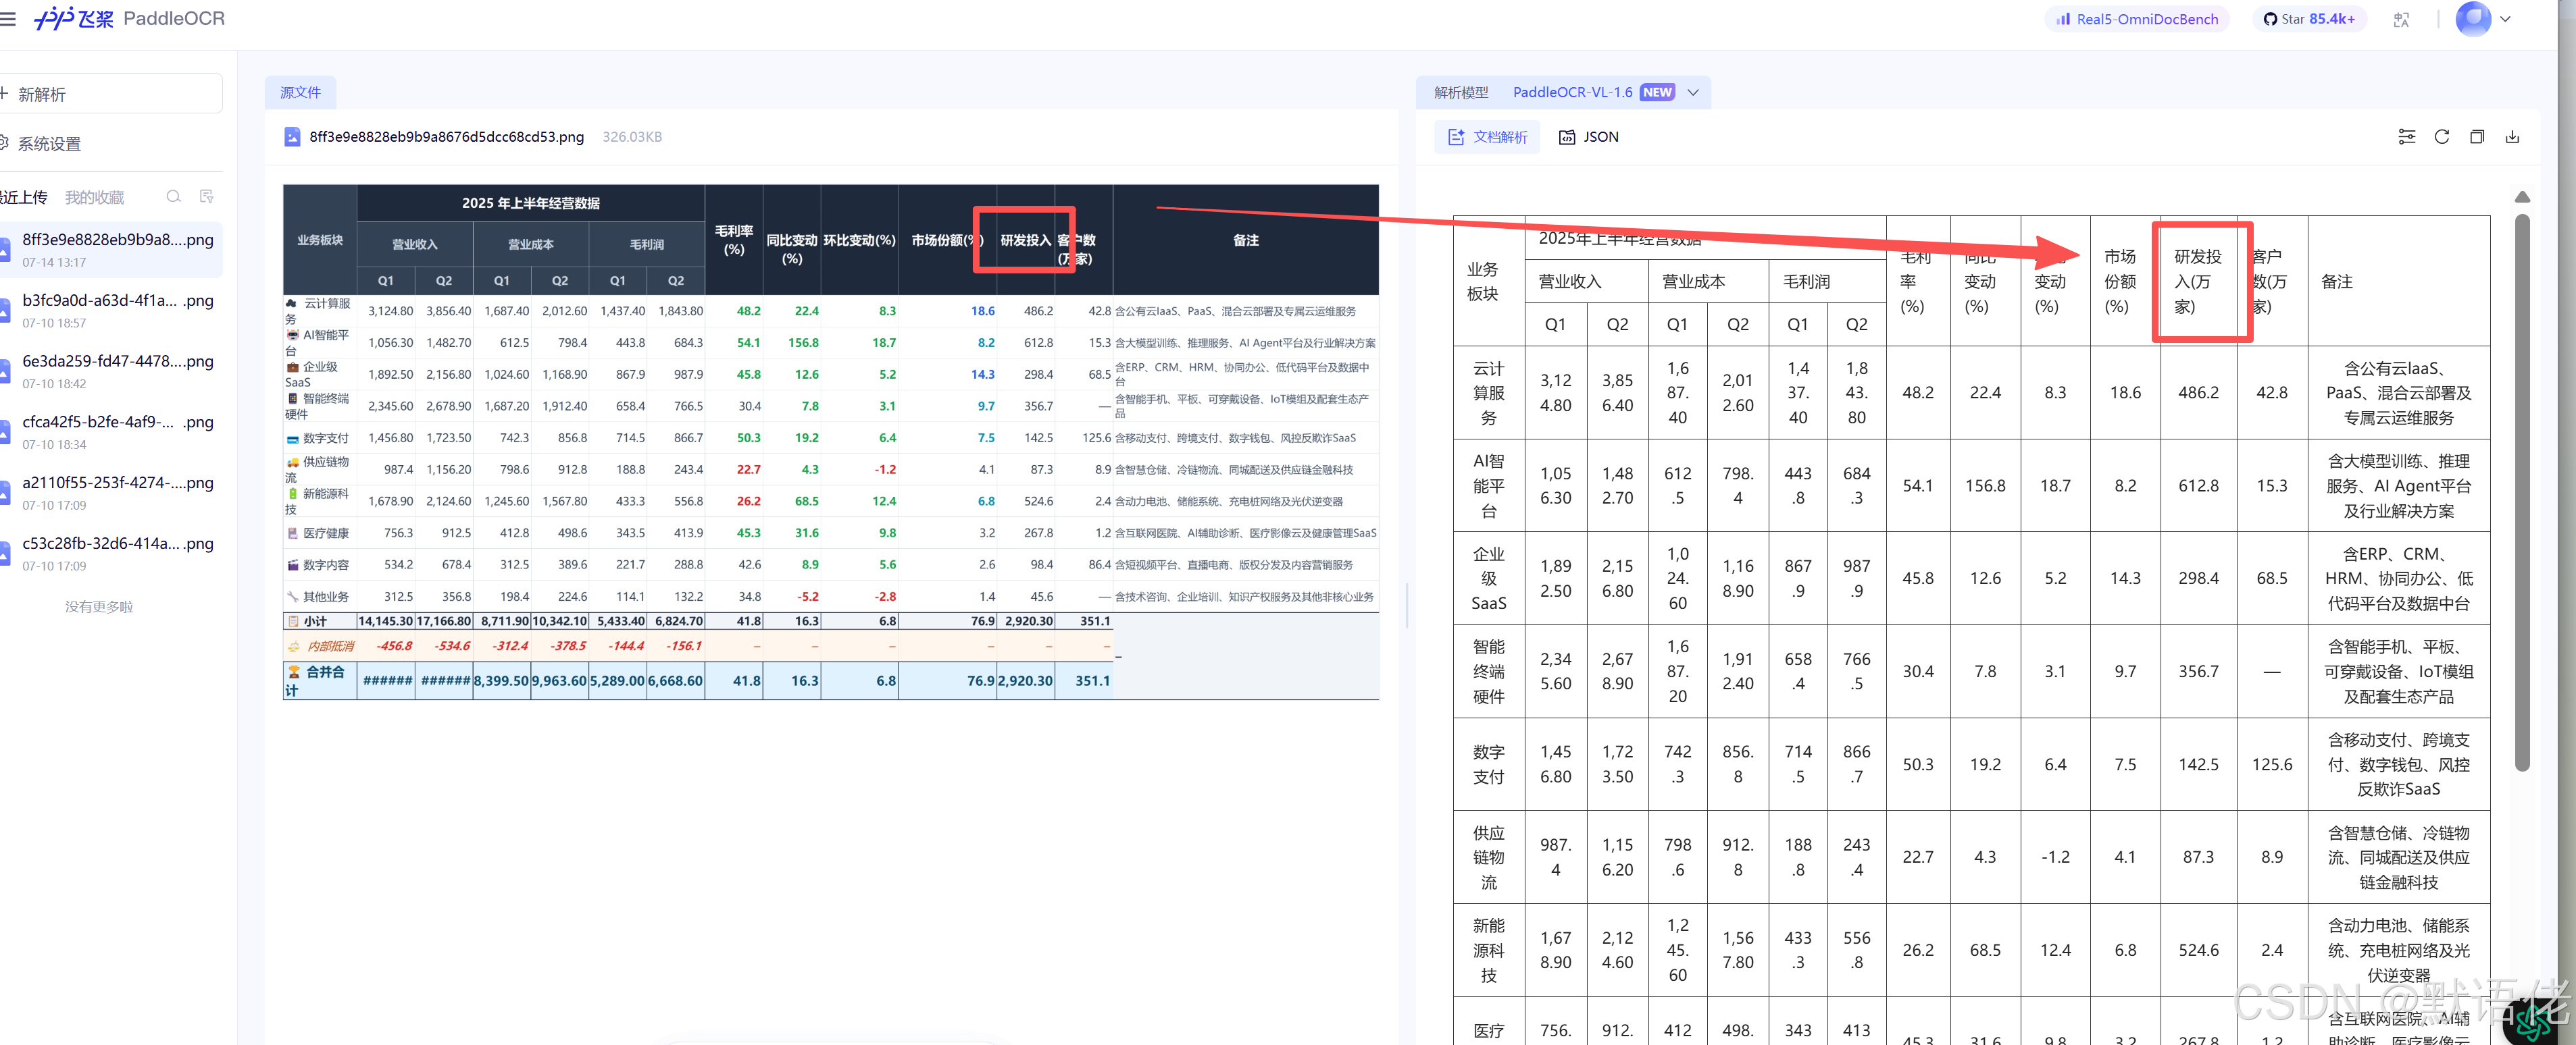Viewport: 2576px width, 1045px height.
Task: Open upload 6e3da259-fd47-4478....png
Action: pos(110,372)
